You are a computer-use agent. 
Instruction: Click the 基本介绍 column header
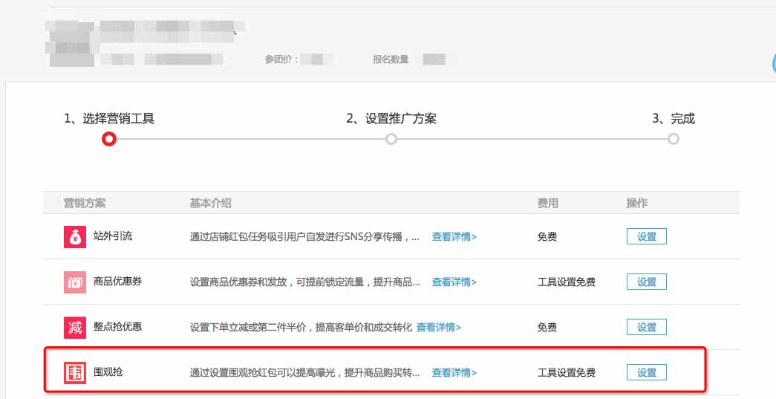coord(210,203)
